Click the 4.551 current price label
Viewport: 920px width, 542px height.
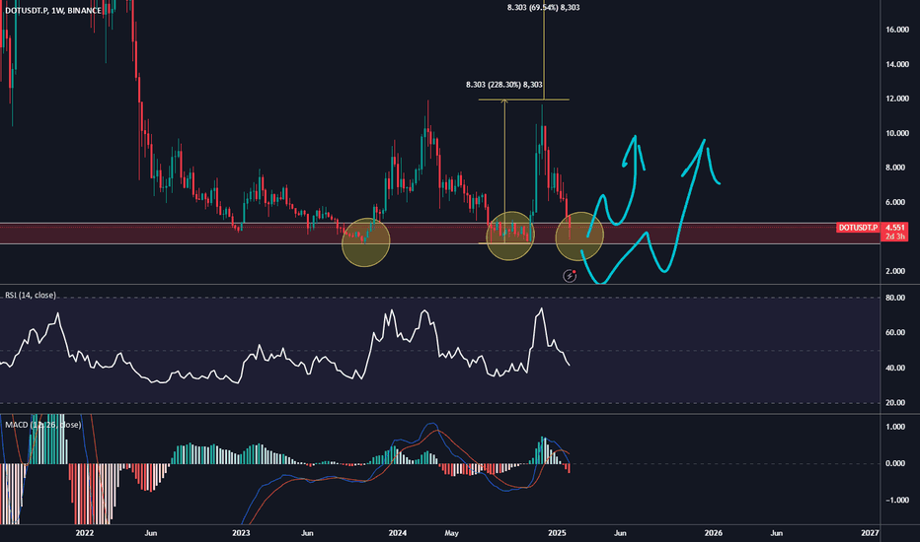click(x=896, y=228)
